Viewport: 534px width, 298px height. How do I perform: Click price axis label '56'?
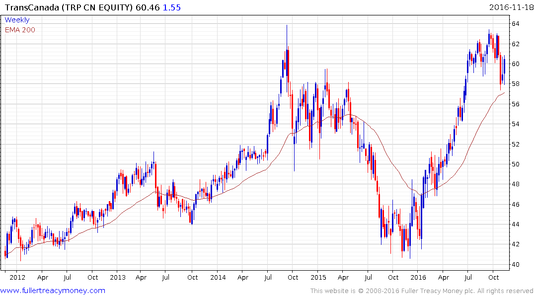(515, 104)
